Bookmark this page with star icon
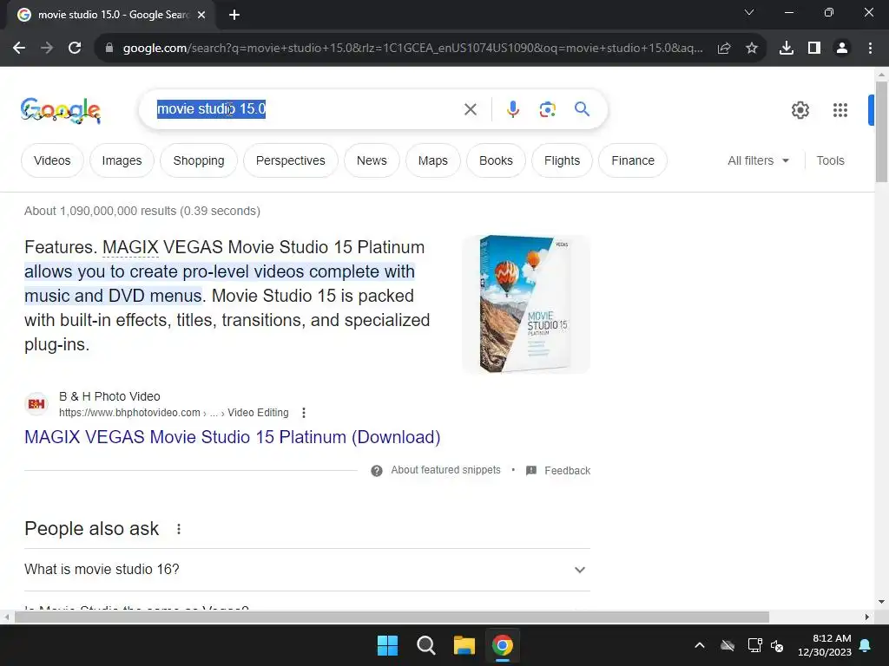This screenshot has height=666, width=889. (752, 49)
